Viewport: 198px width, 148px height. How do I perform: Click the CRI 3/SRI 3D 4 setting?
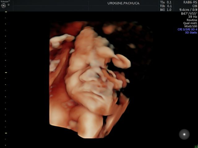point(187,29)
